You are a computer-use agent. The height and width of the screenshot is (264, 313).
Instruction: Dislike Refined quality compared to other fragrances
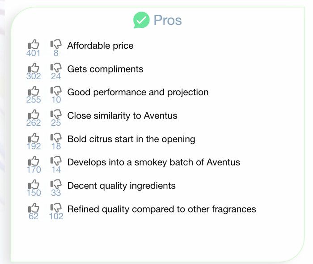click(x=56, y=208)
